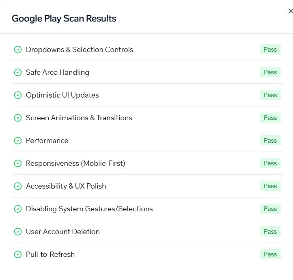Open the Dropdowns & Selection Controls result
The image size is (293, 280).
click(80, 50)
